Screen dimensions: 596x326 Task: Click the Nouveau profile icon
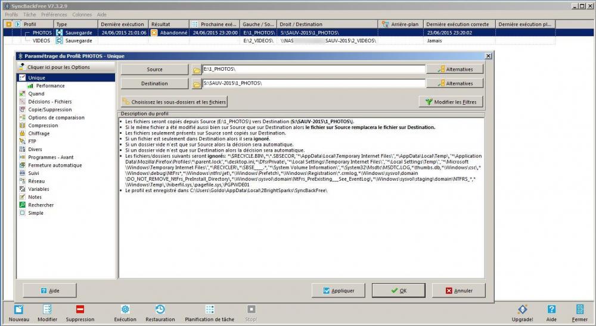18,310
